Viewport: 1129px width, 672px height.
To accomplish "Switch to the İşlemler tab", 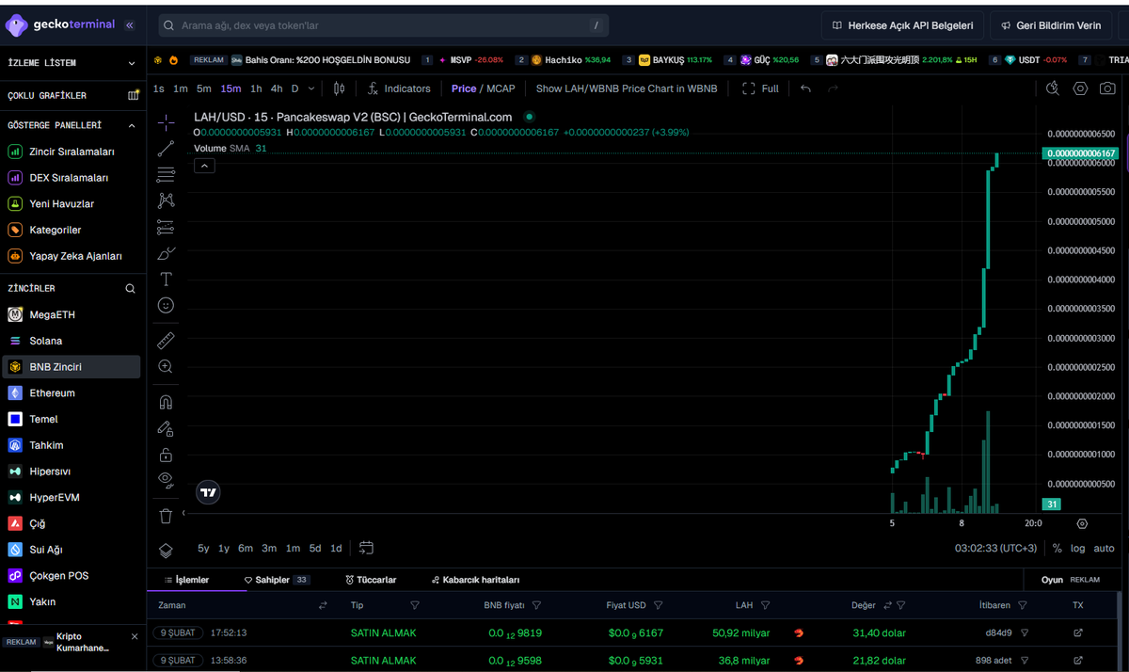I will (x=187, y=580).
